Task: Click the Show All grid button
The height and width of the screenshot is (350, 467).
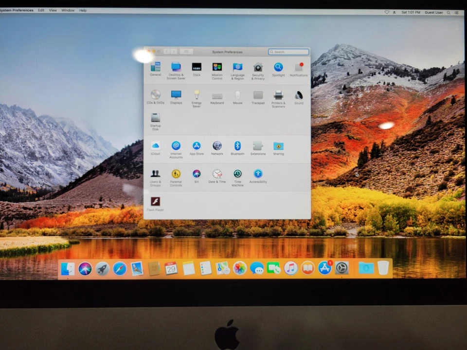Action: coord(186,51)
